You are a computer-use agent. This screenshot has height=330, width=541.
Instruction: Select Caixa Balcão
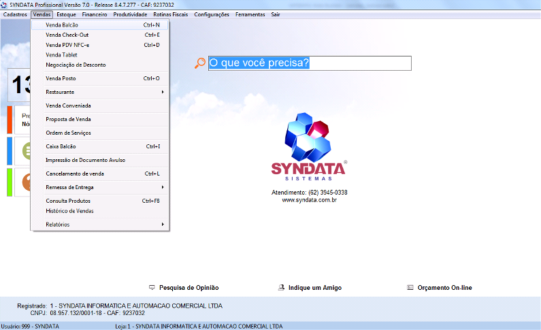(100, 146)
